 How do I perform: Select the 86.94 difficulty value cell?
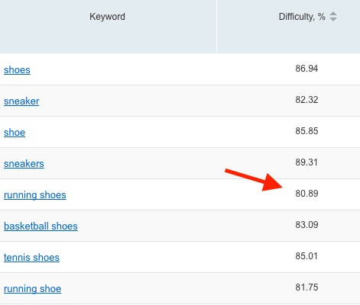coord(306,69)
